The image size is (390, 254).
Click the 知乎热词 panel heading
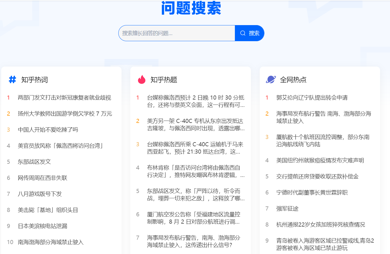[x=34, y=80]
